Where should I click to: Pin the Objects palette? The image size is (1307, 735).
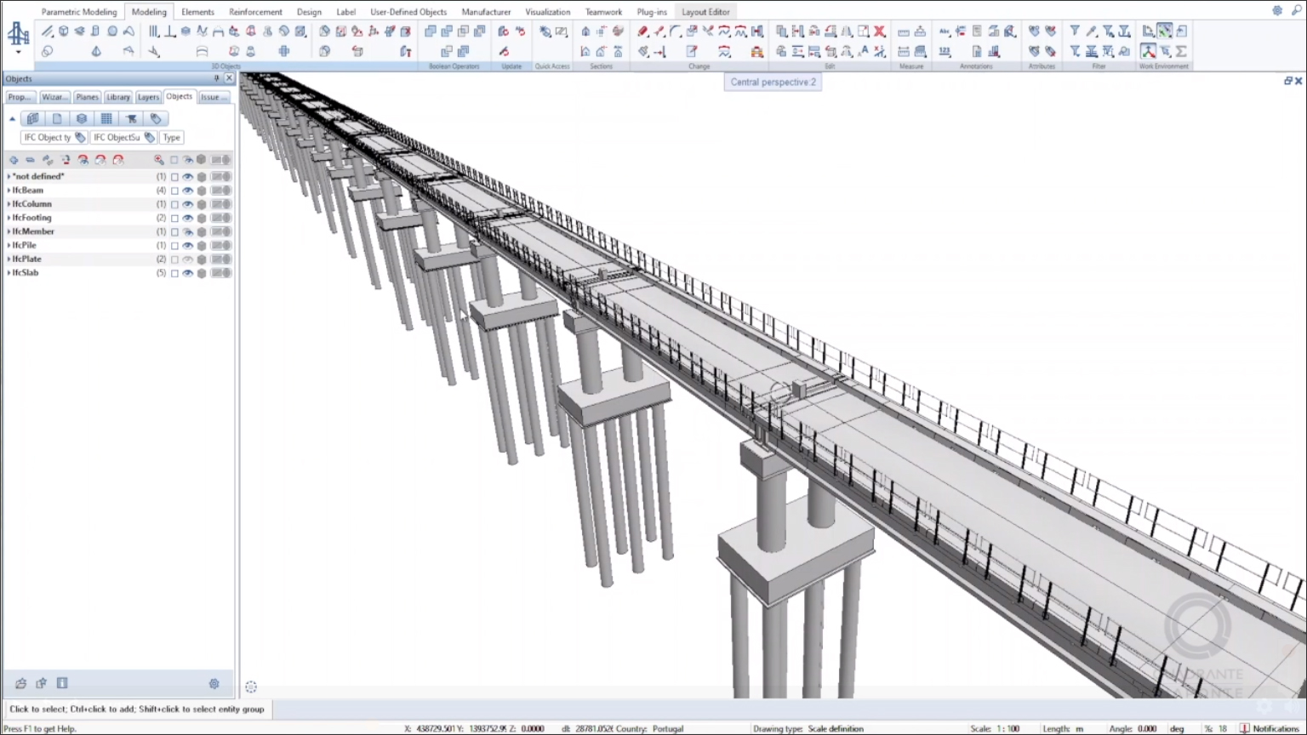click(x=216, y=78)
